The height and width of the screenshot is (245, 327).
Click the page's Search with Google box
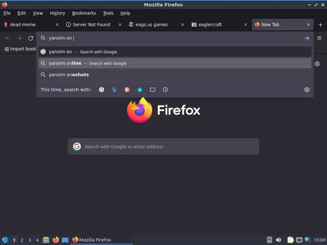[163, 146]
